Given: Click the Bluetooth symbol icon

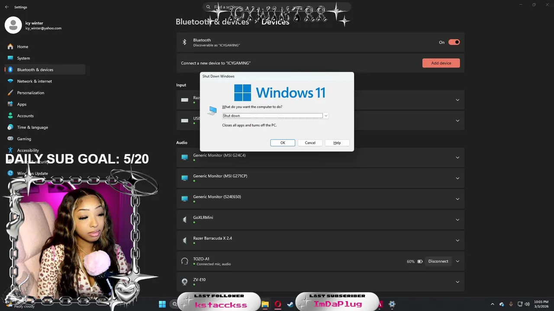Looking at the screenshot, I should 184,42.
